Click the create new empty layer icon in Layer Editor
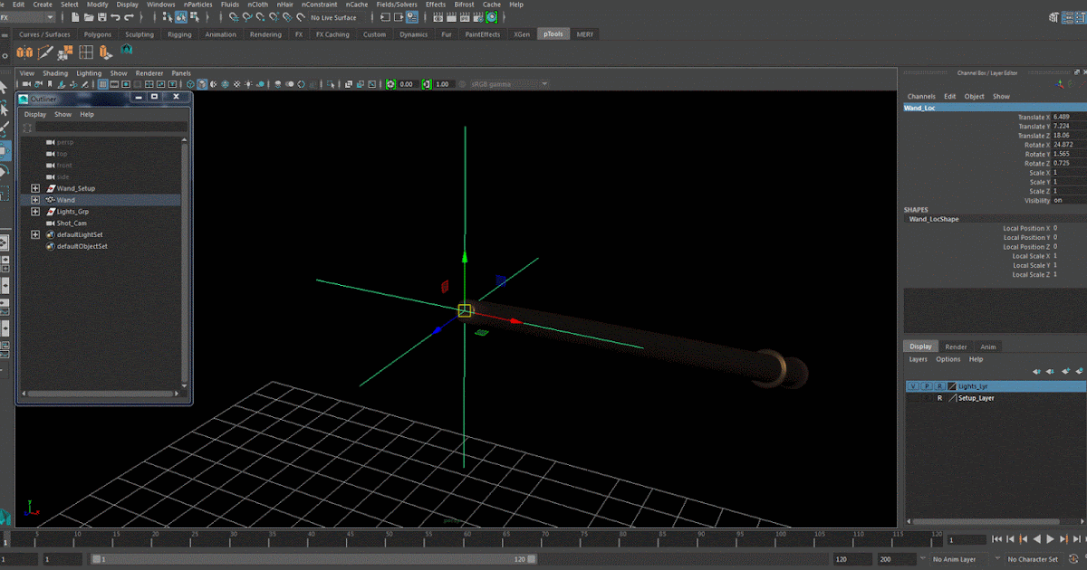The image size is (1087, 570). pyautogui.click(x=1065, y=370)
